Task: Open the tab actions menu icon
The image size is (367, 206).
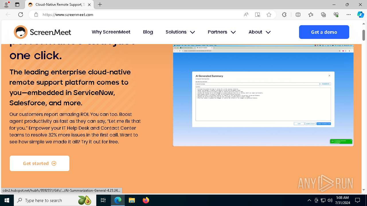Action: [17, 5]
